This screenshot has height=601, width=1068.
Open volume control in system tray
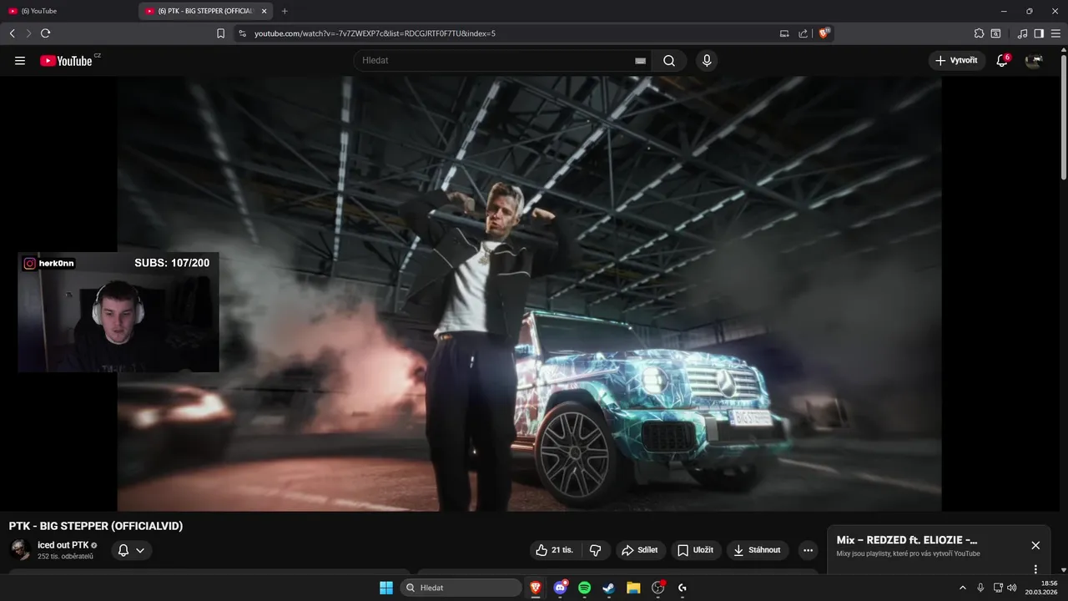[1012, 588]
